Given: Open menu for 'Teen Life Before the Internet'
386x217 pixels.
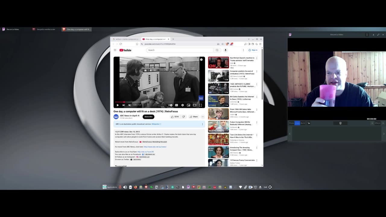Looking at the screenshot, I should coord(257,135).
